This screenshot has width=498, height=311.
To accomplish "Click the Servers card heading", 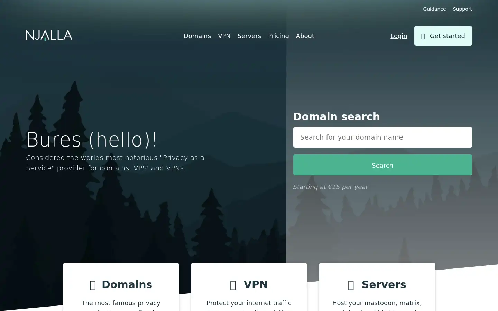I will pyautogui.click(x=384, y=284).
